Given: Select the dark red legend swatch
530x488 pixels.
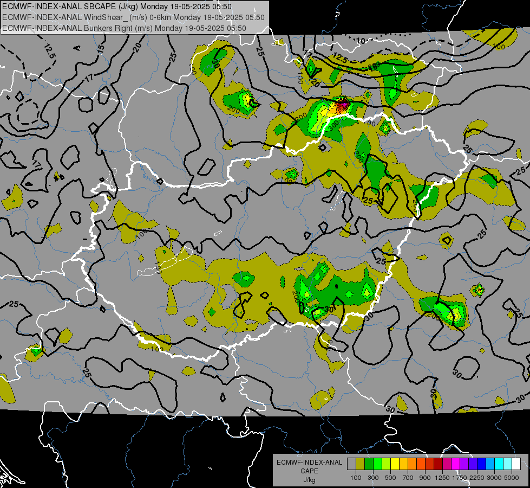Looking at the screenshot, I should pyautogui.click(x=438, y=464).
